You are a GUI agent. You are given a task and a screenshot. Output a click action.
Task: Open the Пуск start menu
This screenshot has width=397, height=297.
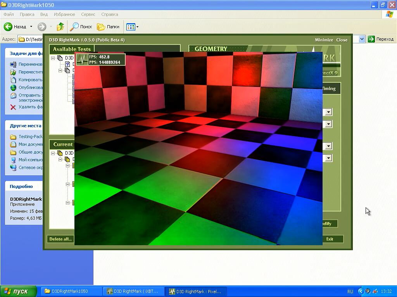coord(19,291)
